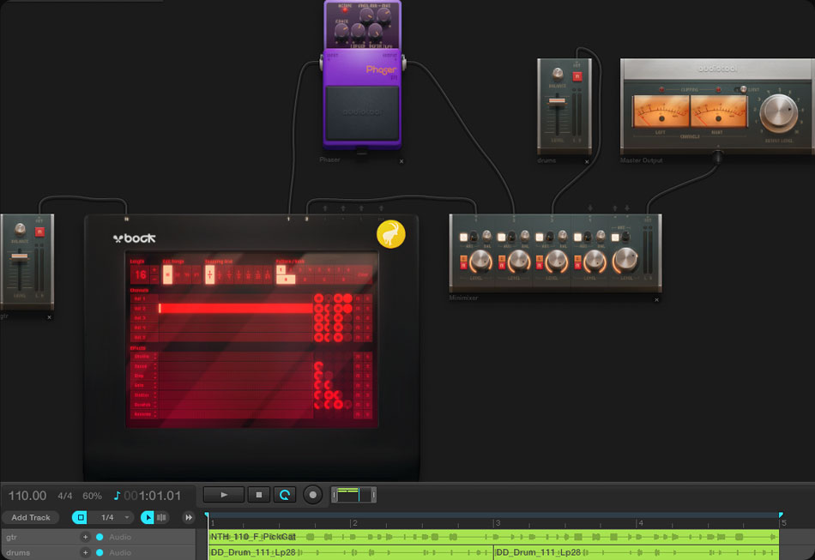Open the Speed effect type selector

click(144, 366)
